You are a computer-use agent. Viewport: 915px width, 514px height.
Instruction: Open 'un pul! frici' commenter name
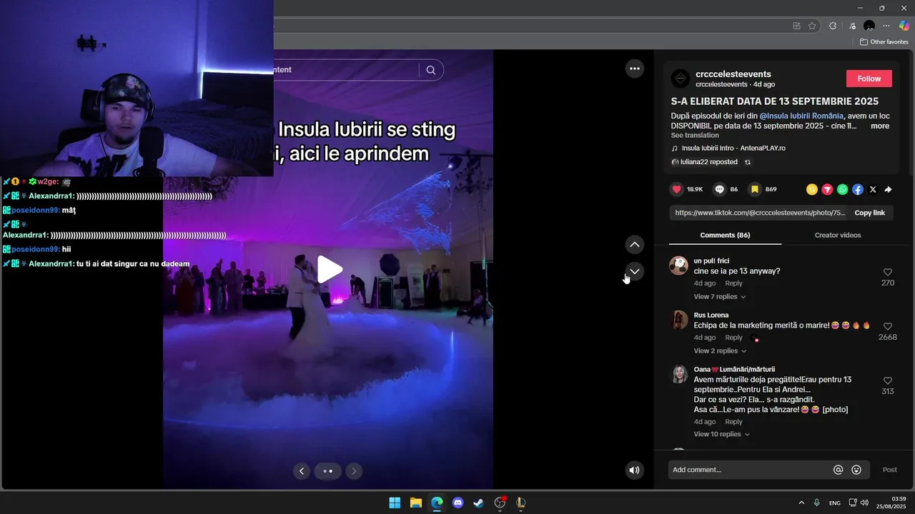click(x=711, y=261)
